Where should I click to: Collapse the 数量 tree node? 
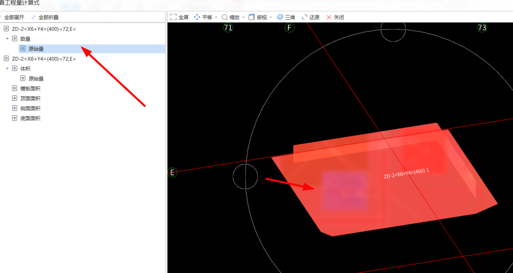(7, 39)
